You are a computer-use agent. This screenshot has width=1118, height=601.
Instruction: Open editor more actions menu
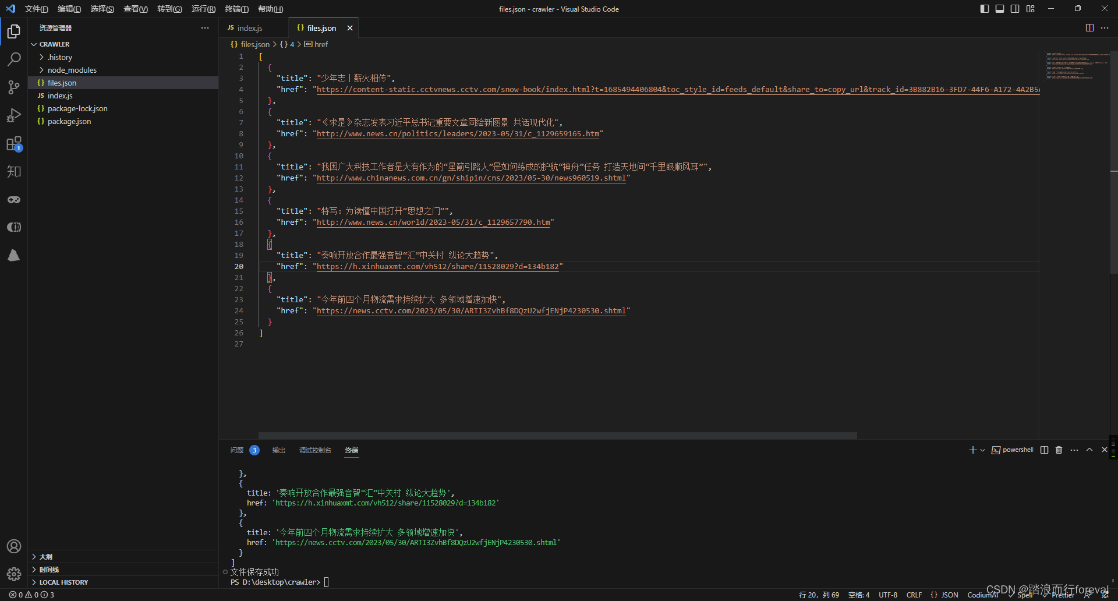(x=1105, y=28)
